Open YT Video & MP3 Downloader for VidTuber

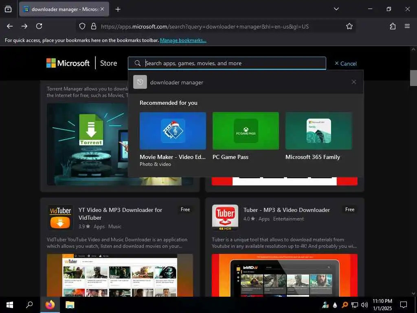click(x=120, y=214)
